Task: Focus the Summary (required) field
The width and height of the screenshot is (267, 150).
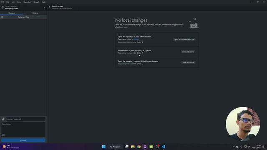Action: click(x=25, y=119)
